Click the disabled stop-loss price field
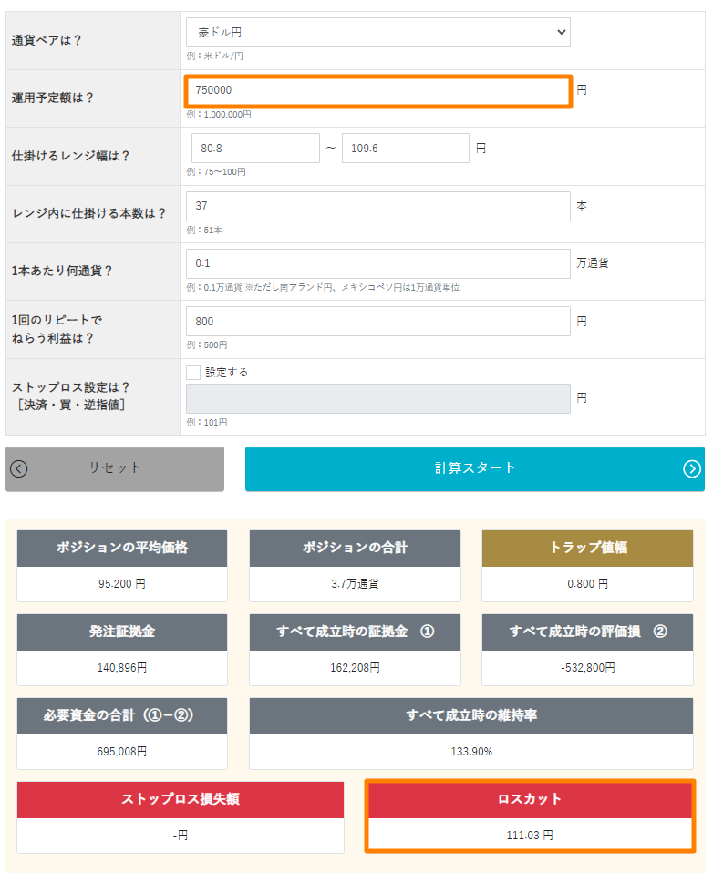The image size is (713, 873). click(x=377, y=398)
